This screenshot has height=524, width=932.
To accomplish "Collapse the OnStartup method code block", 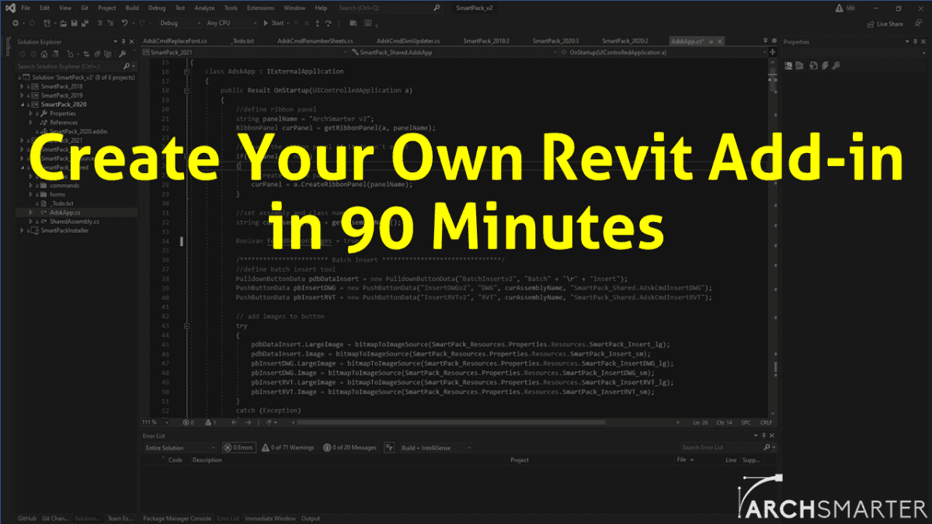I will [187, 90].
